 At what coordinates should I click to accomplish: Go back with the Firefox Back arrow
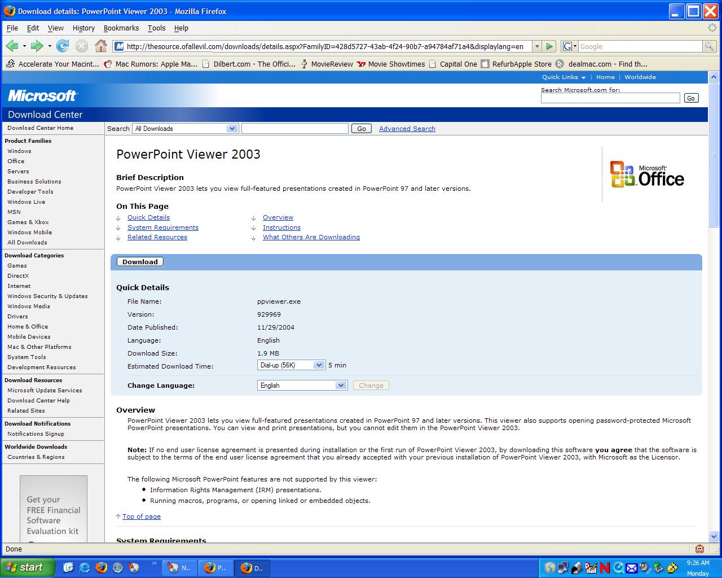12,46
